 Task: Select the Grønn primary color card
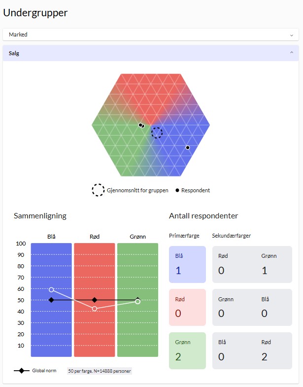[187, 350]
